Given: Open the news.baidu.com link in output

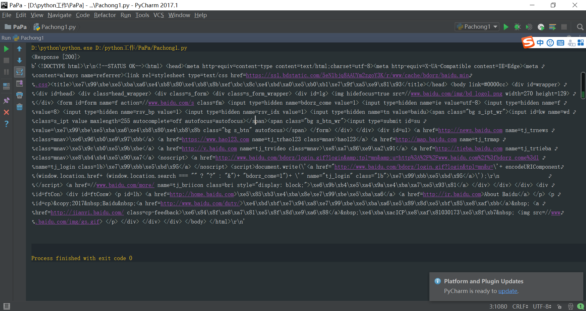Looking at the screenshot, I should pyautogui.click(x=470, y=130).
